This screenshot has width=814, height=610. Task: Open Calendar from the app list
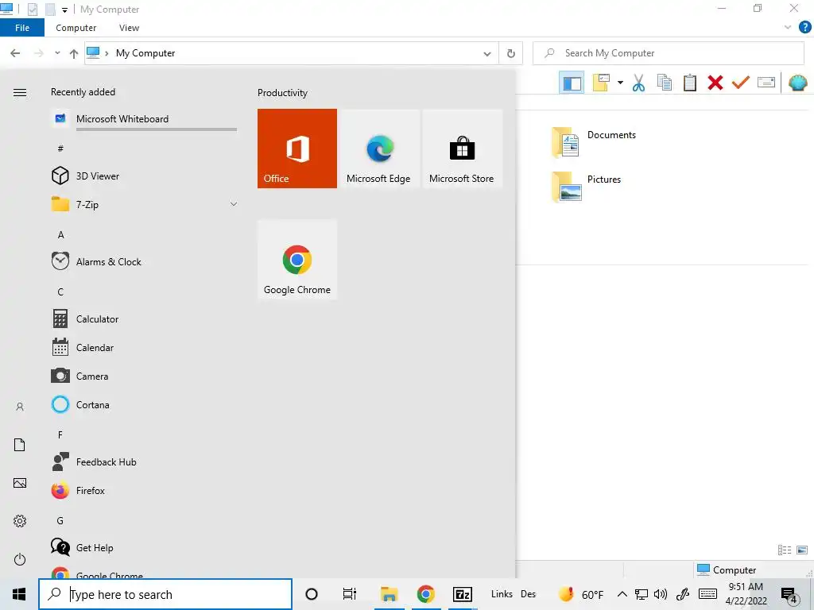coord(145,348)
